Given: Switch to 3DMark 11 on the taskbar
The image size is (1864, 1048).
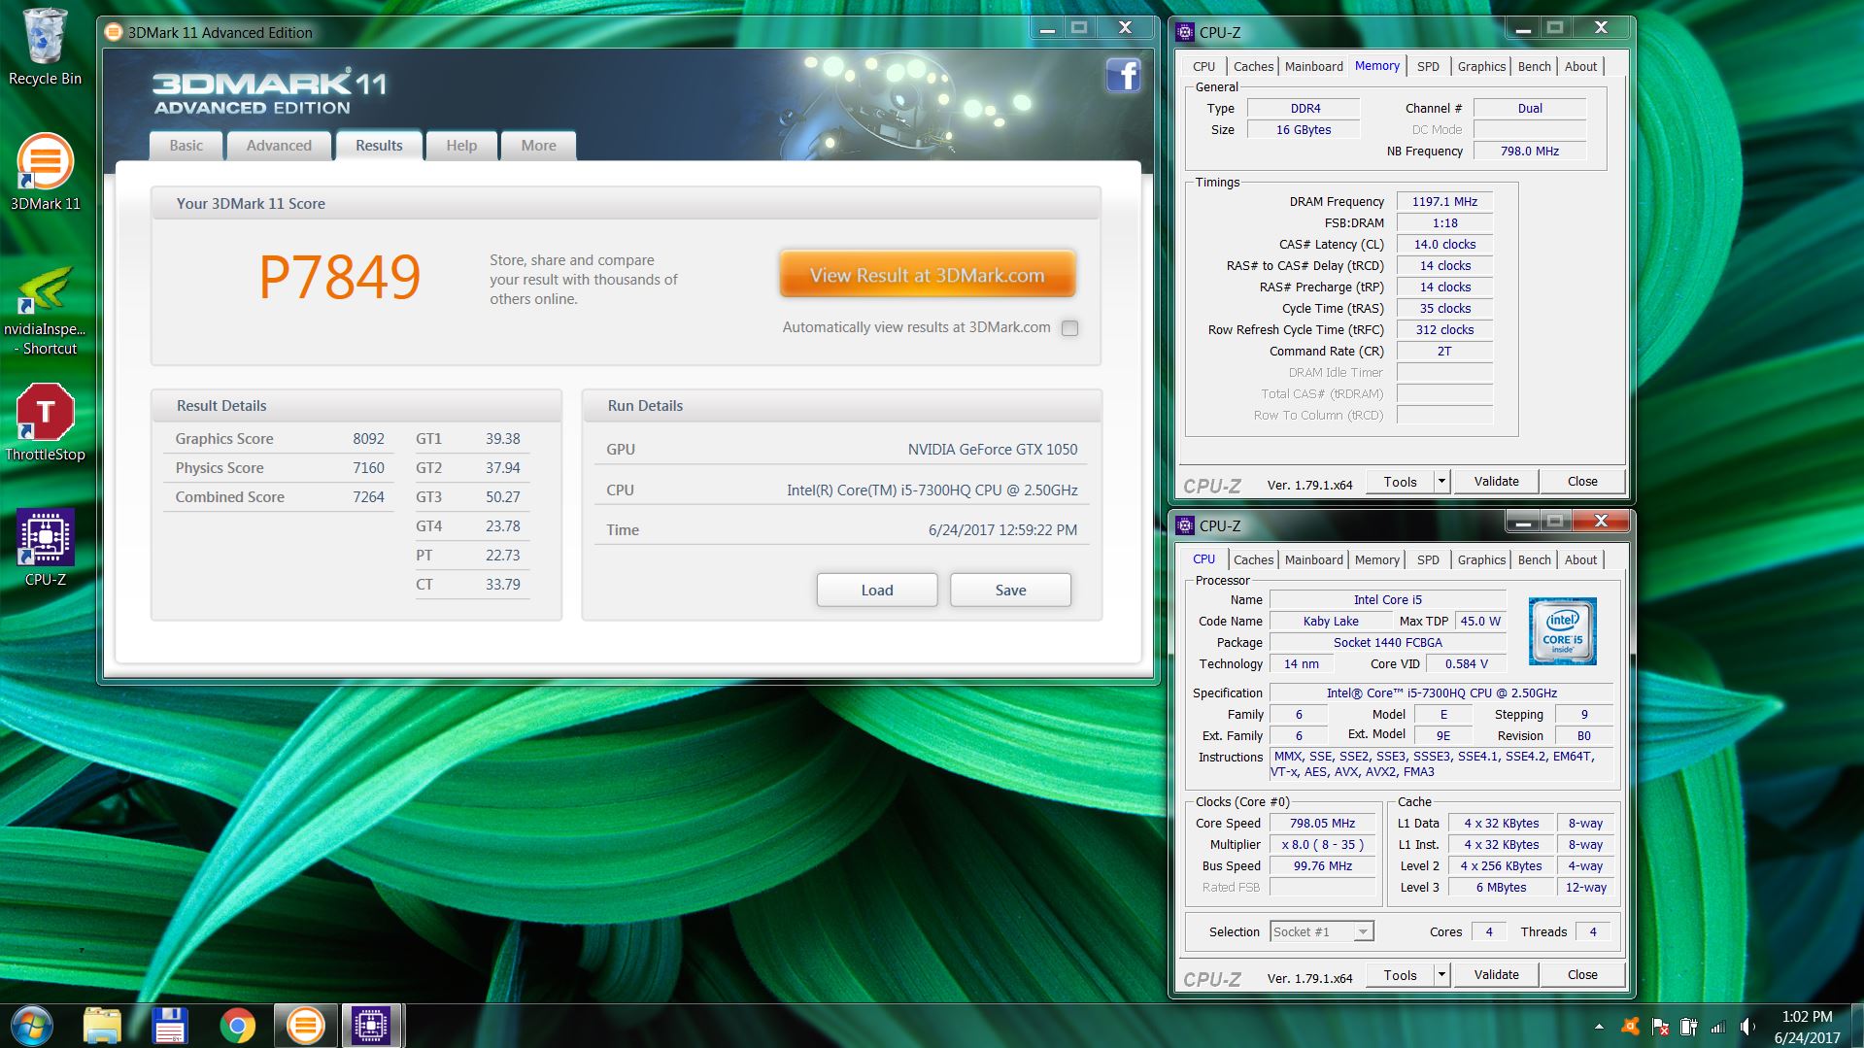Looking at the screenshot, I should pyautogui.click(x=305, y=1026).
